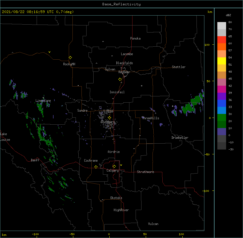The image size is (243, 238).
Task: Click the ThreeHills label
Action: [x=151, y=118]
